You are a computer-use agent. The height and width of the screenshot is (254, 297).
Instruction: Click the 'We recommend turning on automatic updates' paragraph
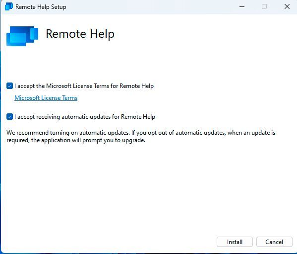coord(141,136)
